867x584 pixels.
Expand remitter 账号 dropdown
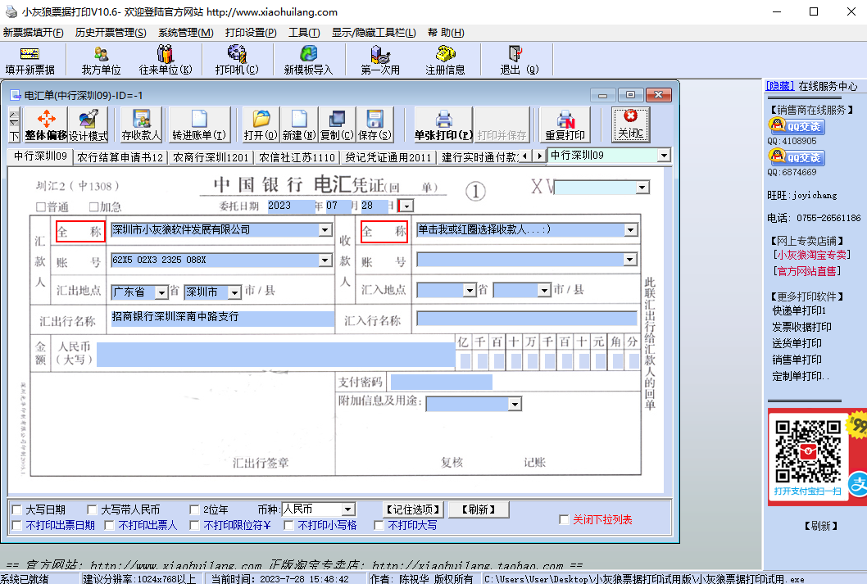[x=325, y=260]
